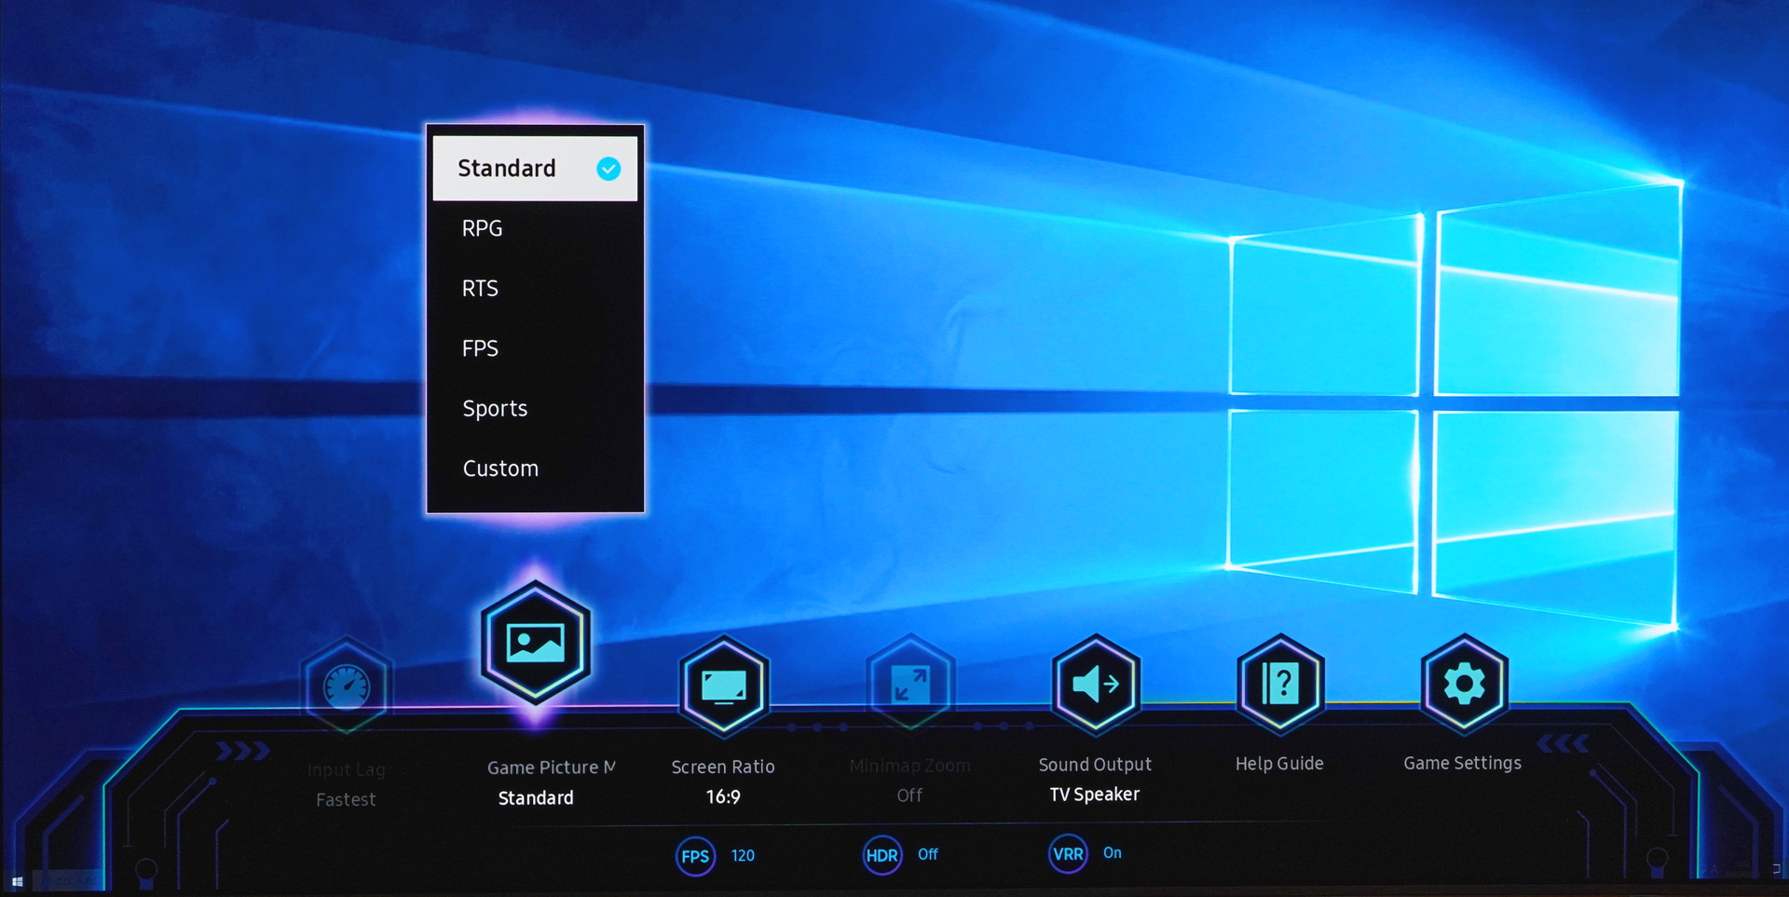
Task: Select the Minimap Zoom icon
Action: click(910, 685)
